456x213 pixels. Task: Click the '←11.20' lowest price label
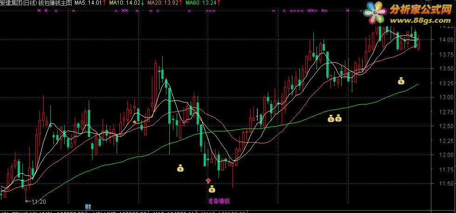35,201
